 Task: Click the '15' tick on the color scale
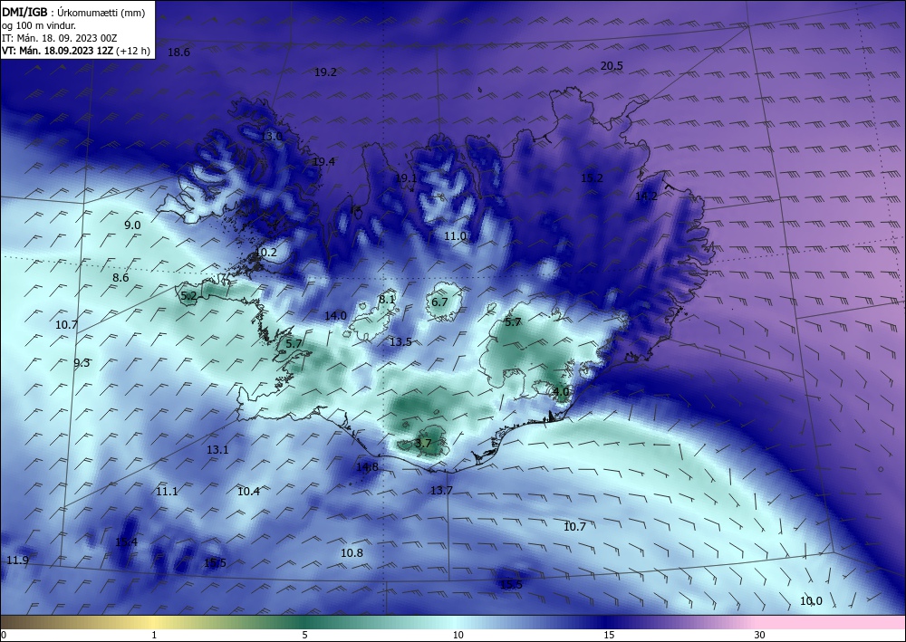[x=609, y=636]
